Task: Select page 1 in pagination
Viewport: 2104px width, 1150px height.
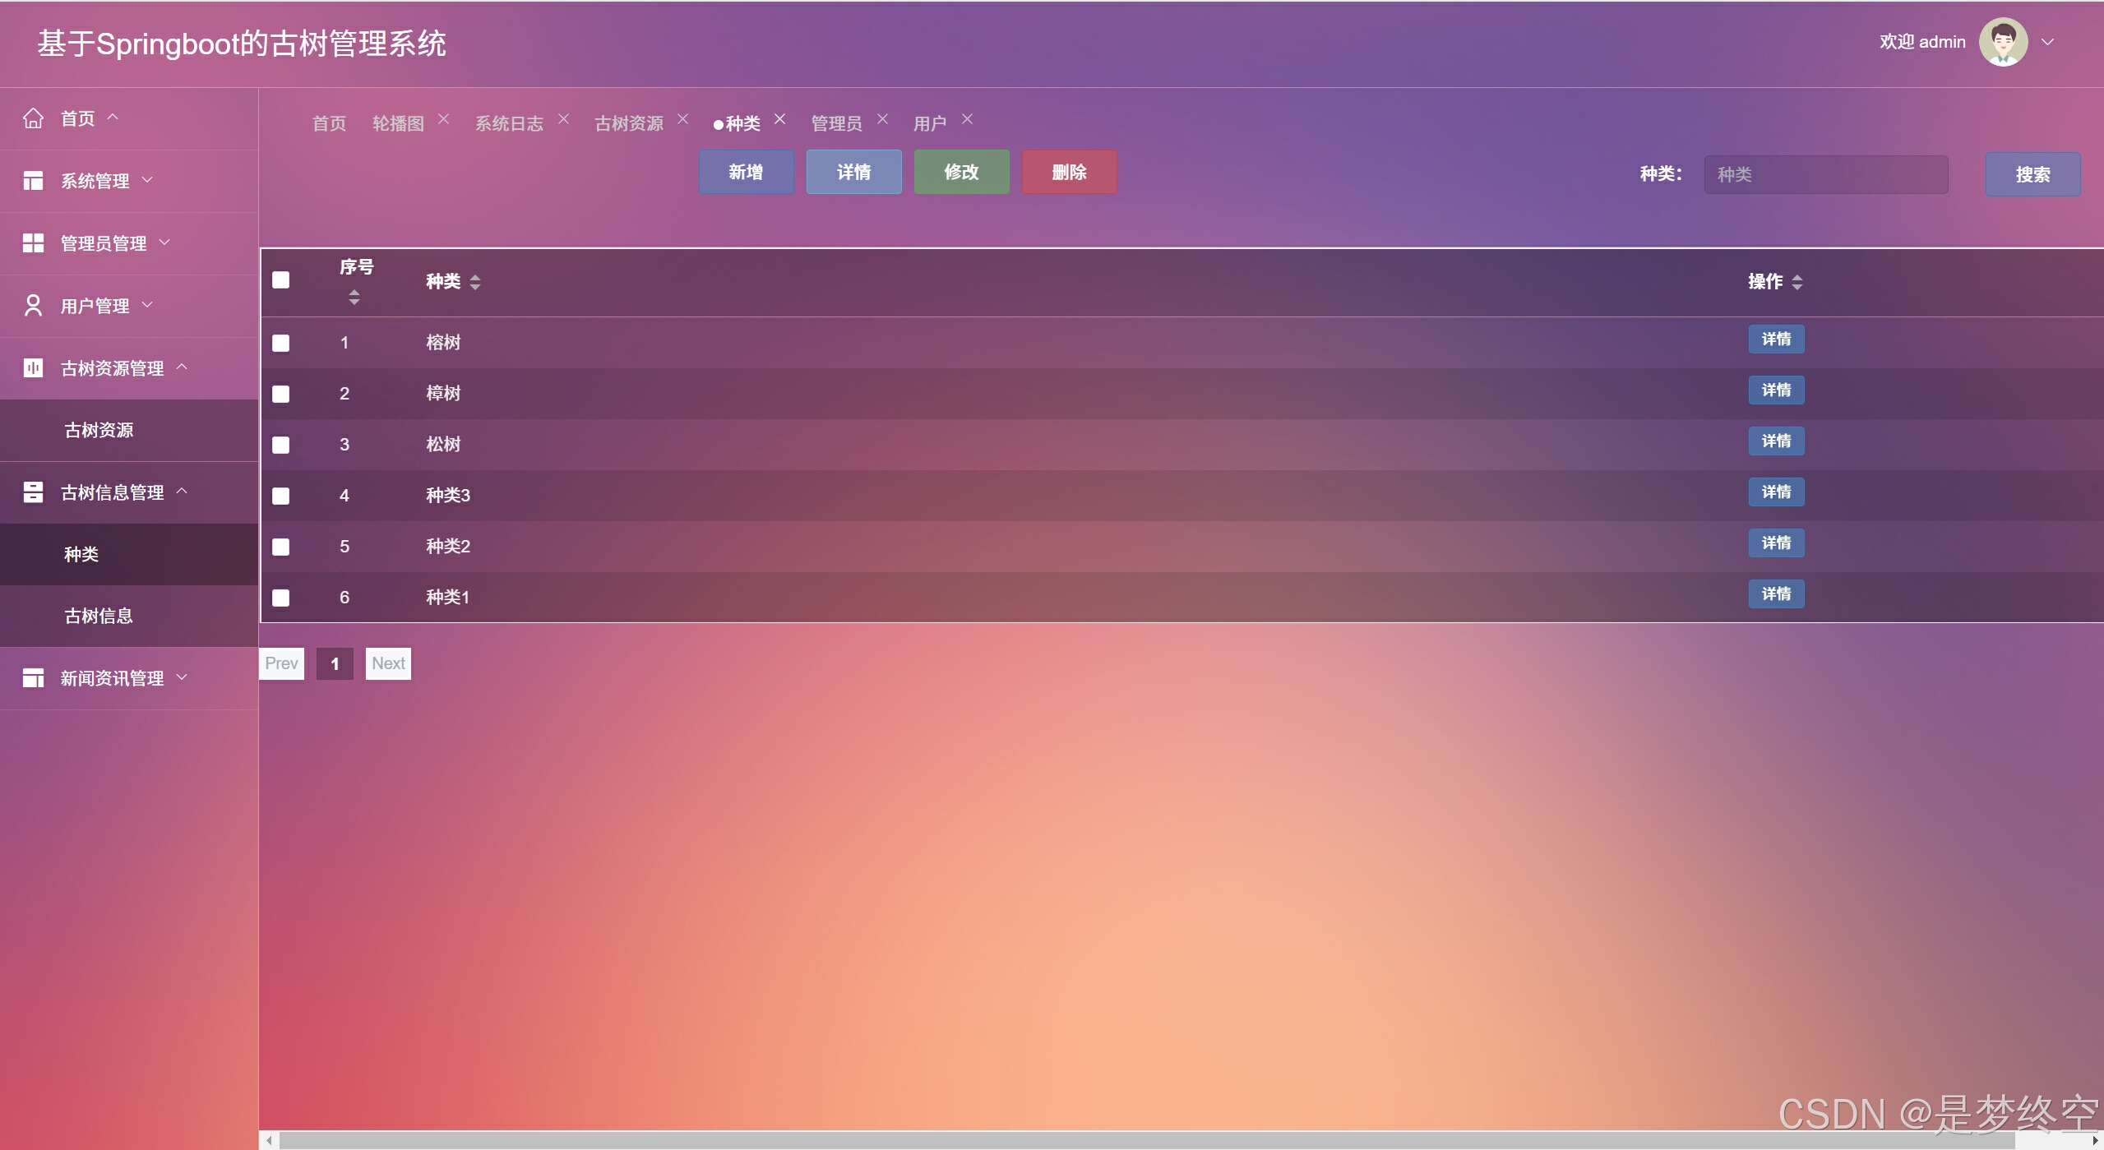Action: [335, 663]
